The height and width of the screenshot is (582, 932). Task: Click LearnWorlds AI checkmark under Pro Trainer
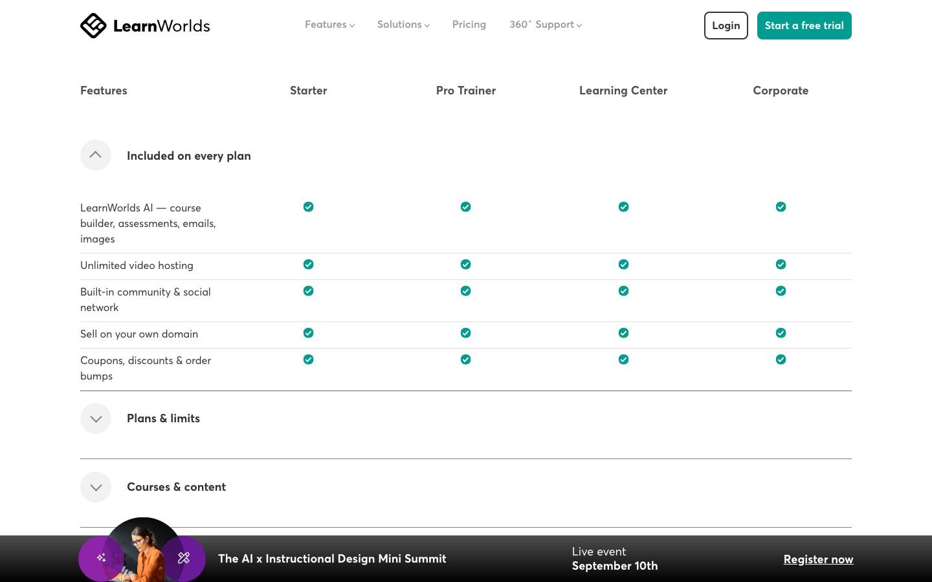point(466,207)
